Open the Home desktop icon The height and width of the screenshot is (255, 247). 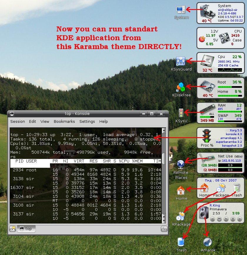pyautogui.click(x=181, y=191)
